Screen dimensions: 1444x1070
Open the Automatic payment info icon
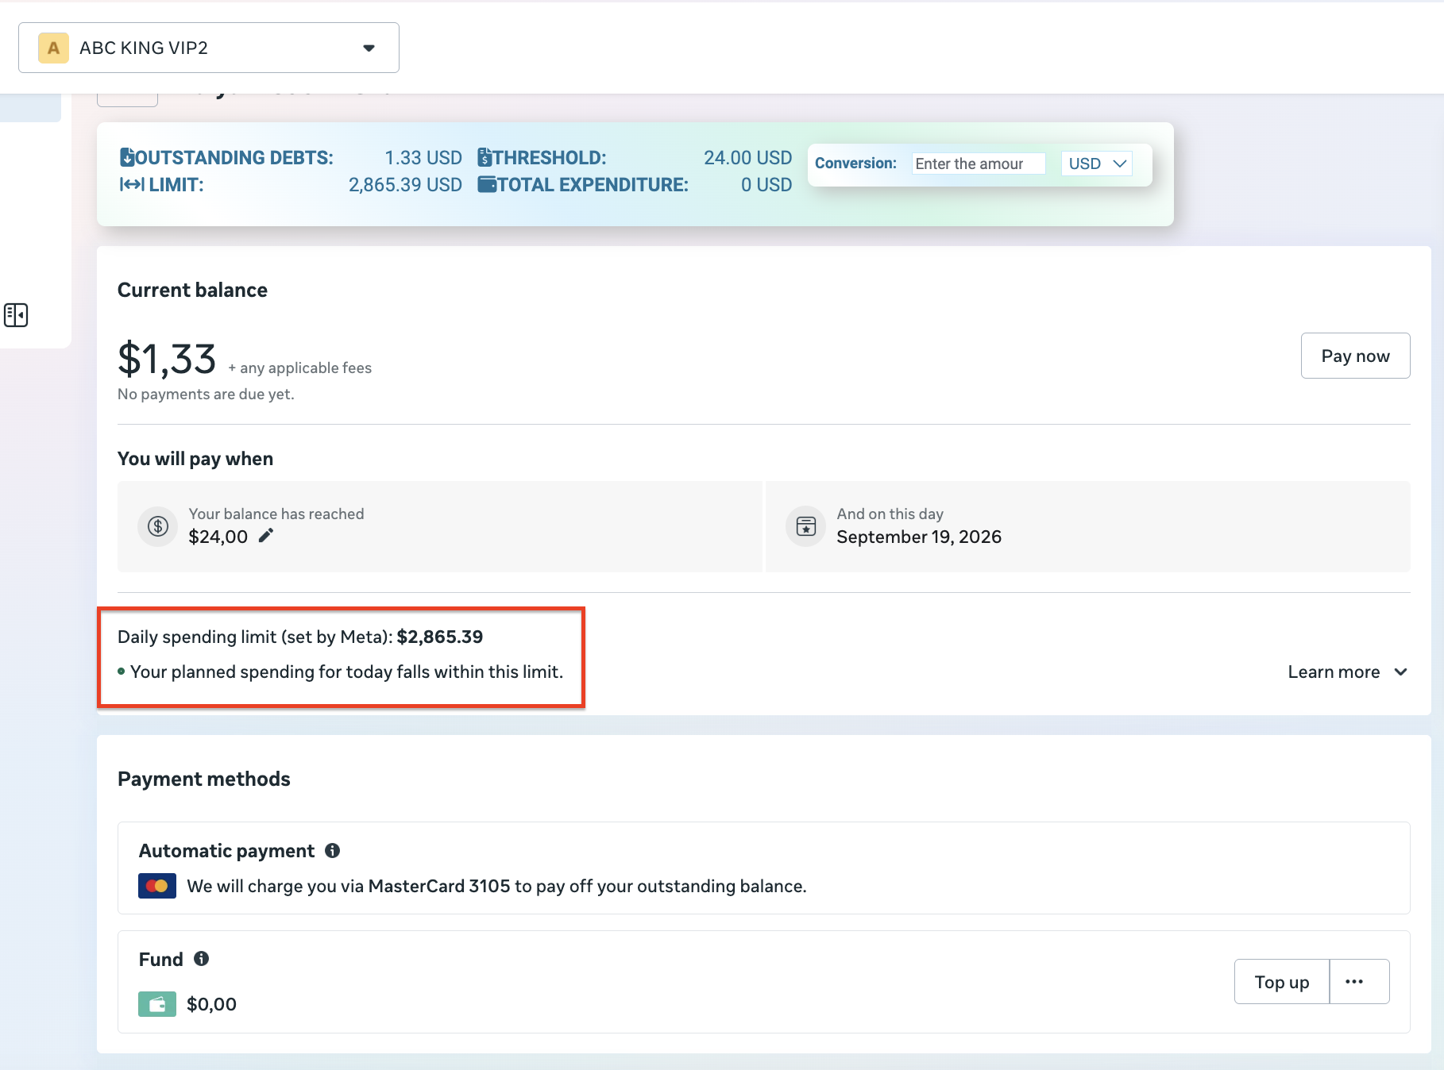[333, 850]
